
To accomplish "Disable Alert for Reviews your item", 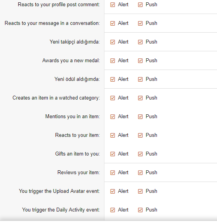I will (x=113, y=173).
